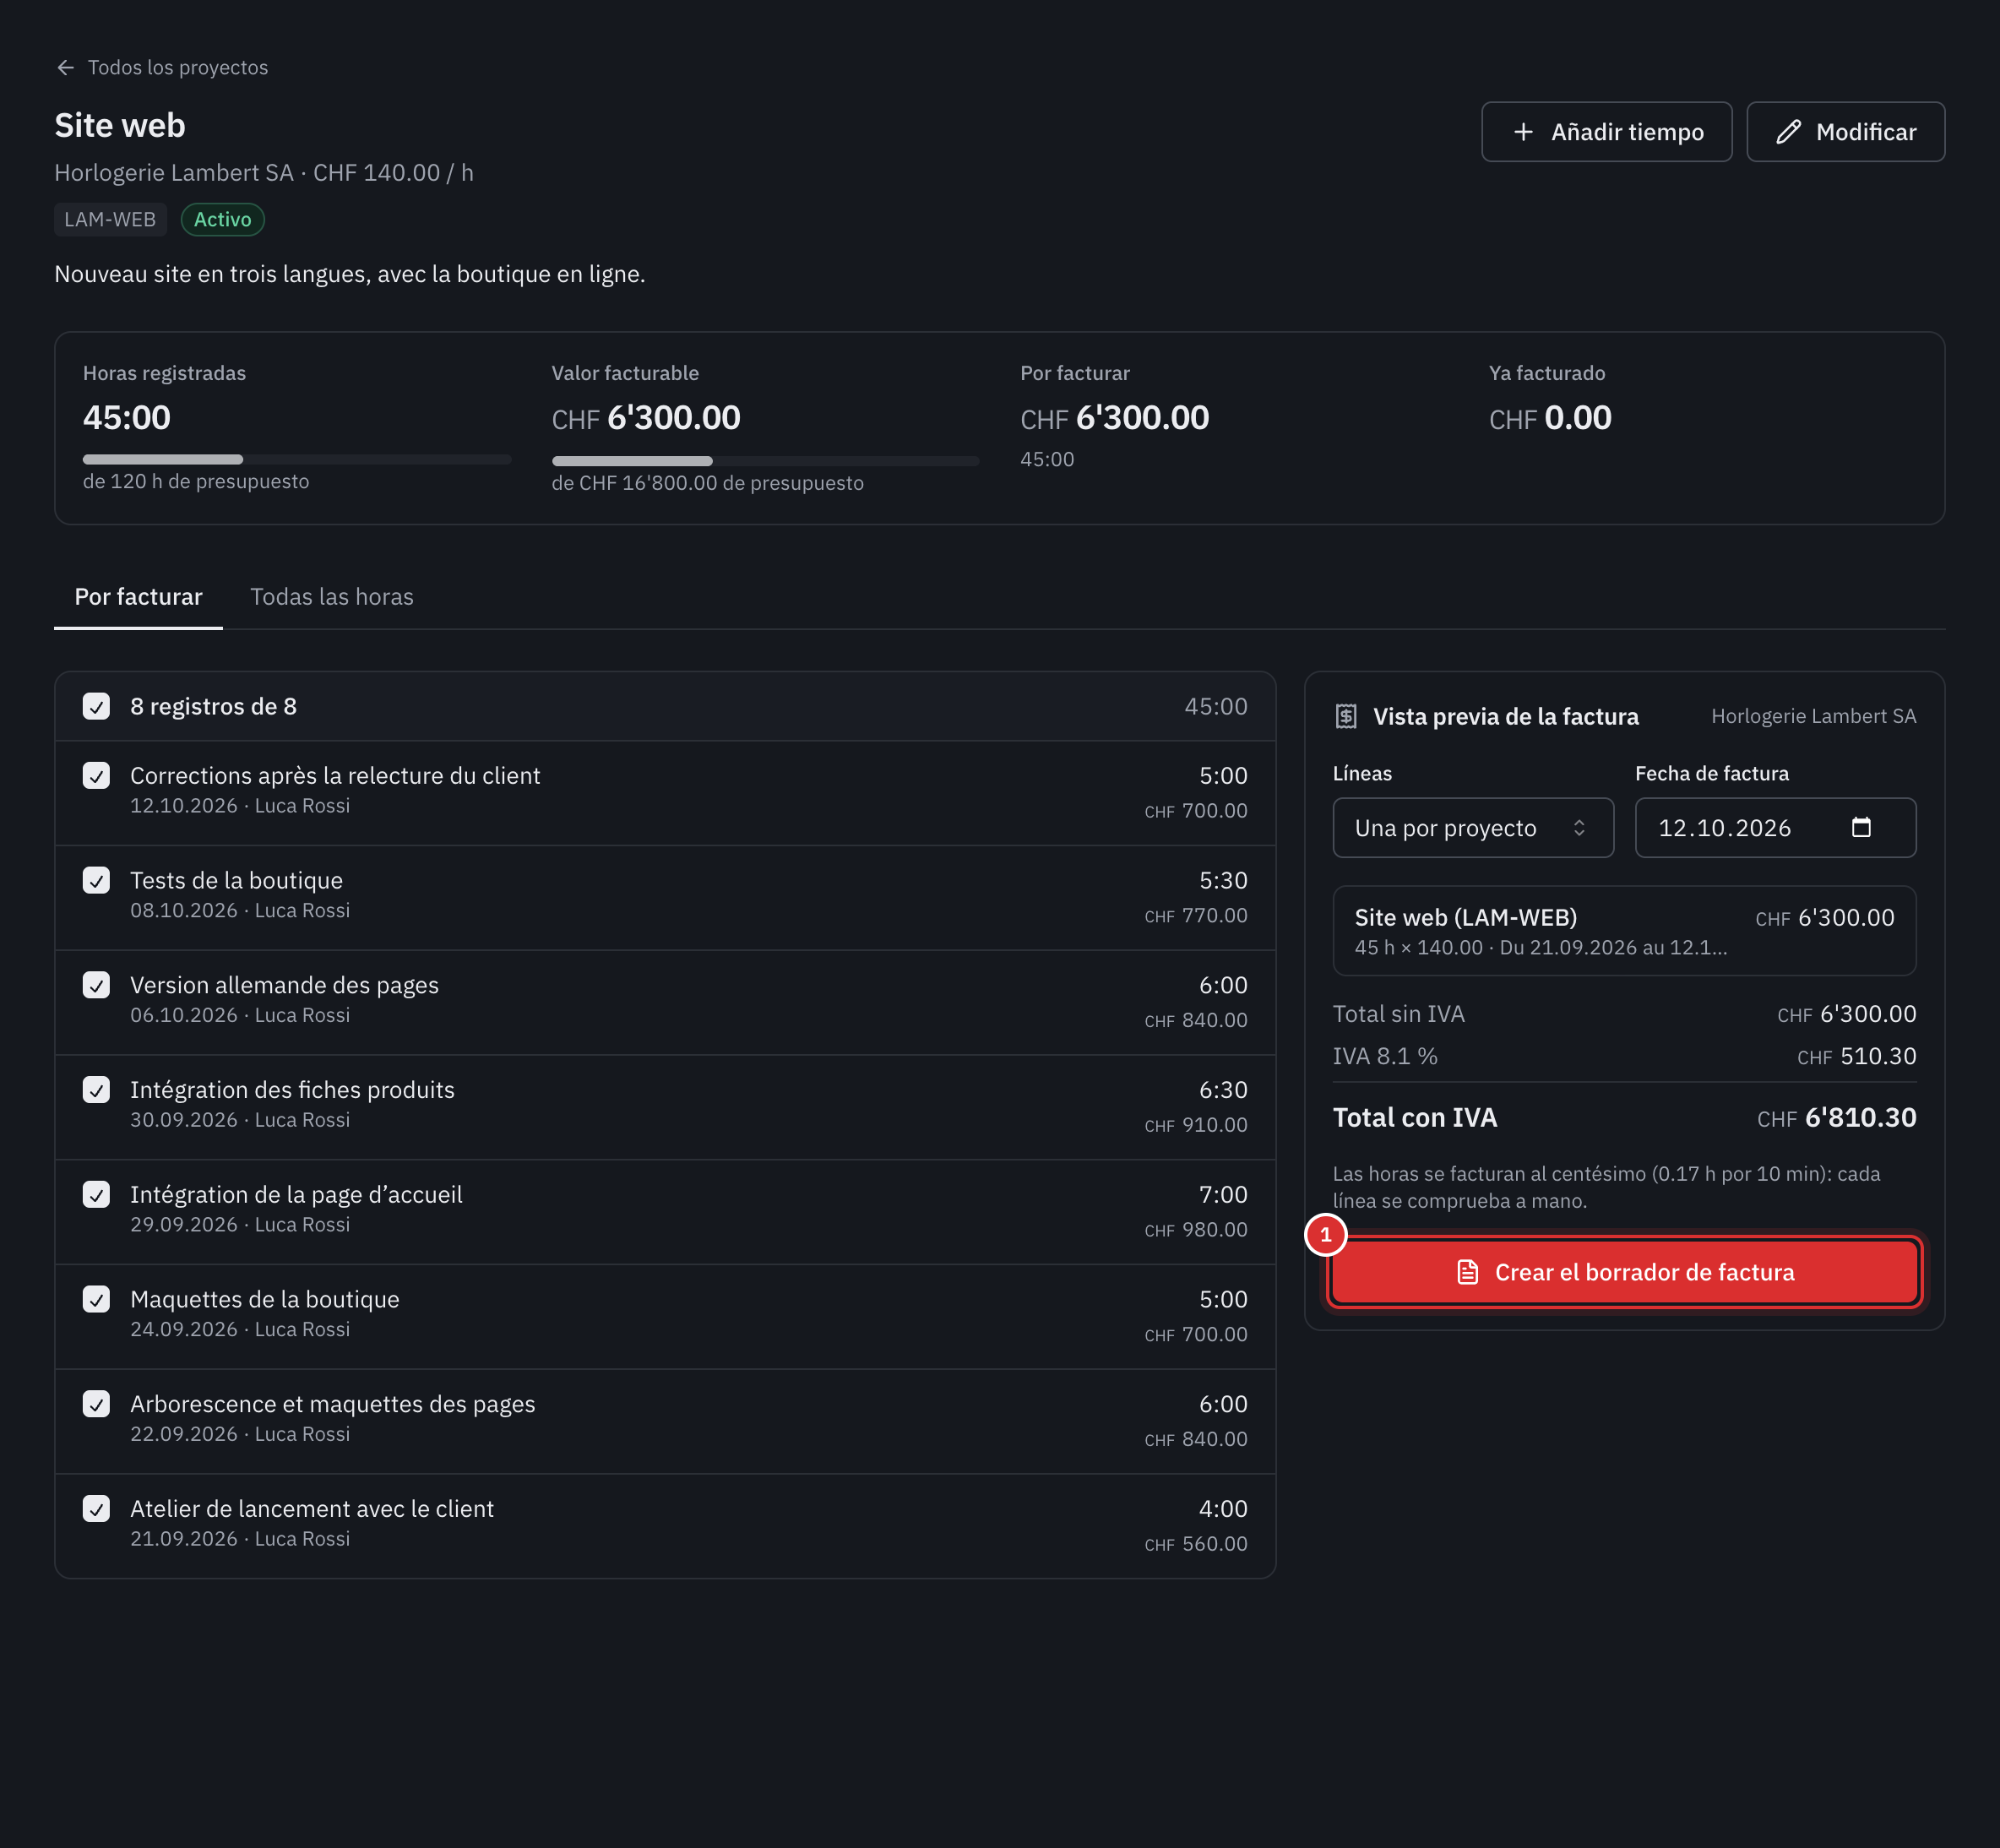Click the up-down chevrons in Líneas selector
This screenshot has height=1848, width=2000.
[x=1579, y=828]
